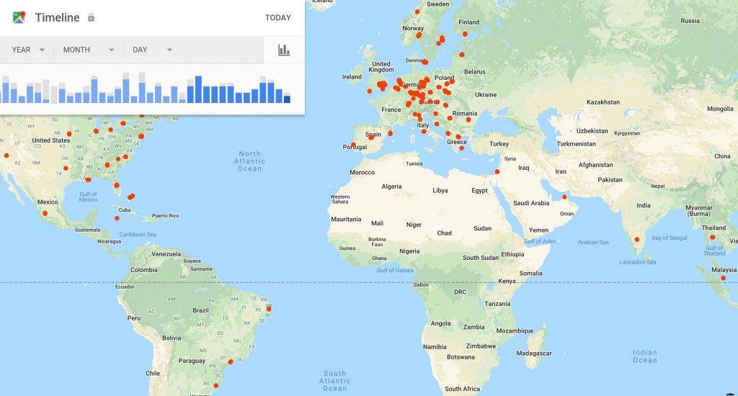Click the Saudi Arabia label

(531, 203)
